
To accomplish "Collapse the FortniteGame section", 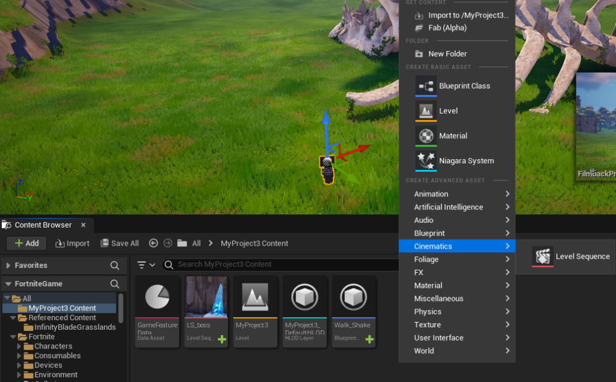I will tap(8, 283).
